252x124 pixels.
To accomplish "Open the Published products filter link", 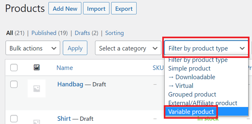I will point(49,33).
